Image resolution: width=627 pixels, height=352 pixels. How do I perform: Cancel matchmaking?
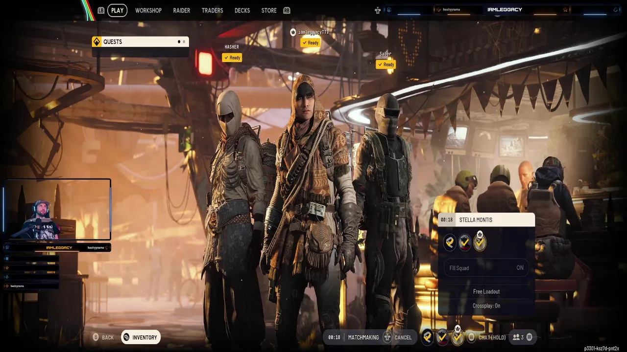(403, 337)
